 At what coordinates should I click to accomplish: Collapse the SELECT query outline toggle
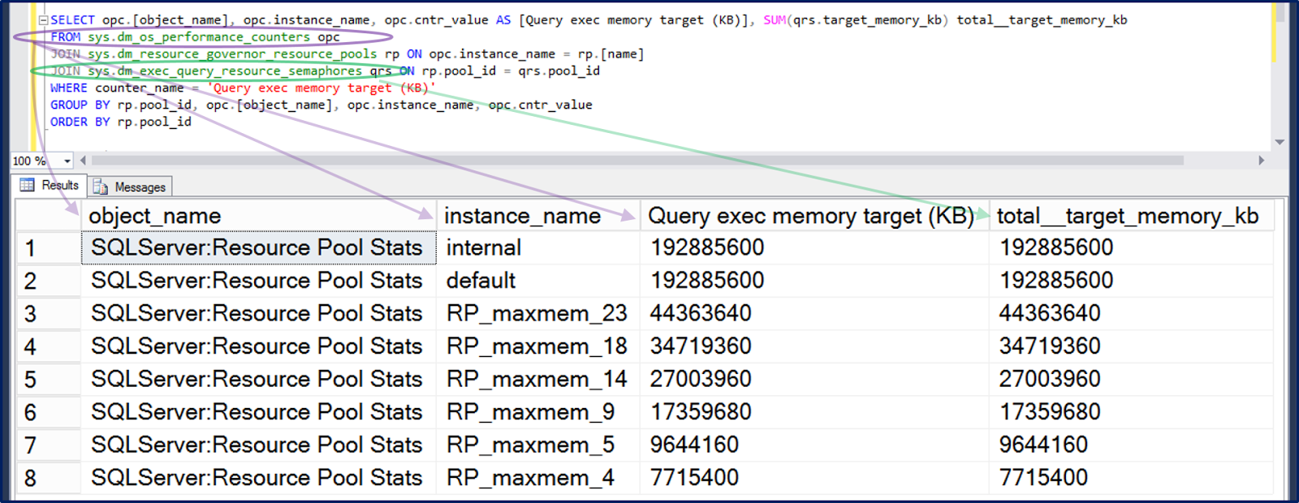click(43, 20)
